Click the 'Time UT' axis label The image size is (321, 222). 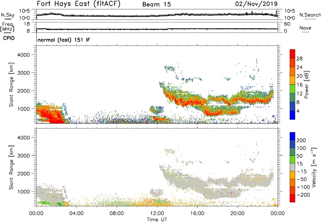tap(157, 219)
